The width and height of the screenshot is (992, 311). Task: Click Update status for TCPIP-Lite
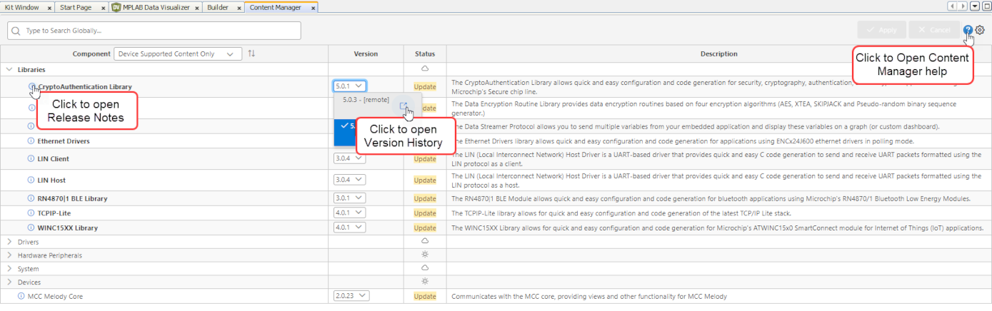click(x=425, y=213)
